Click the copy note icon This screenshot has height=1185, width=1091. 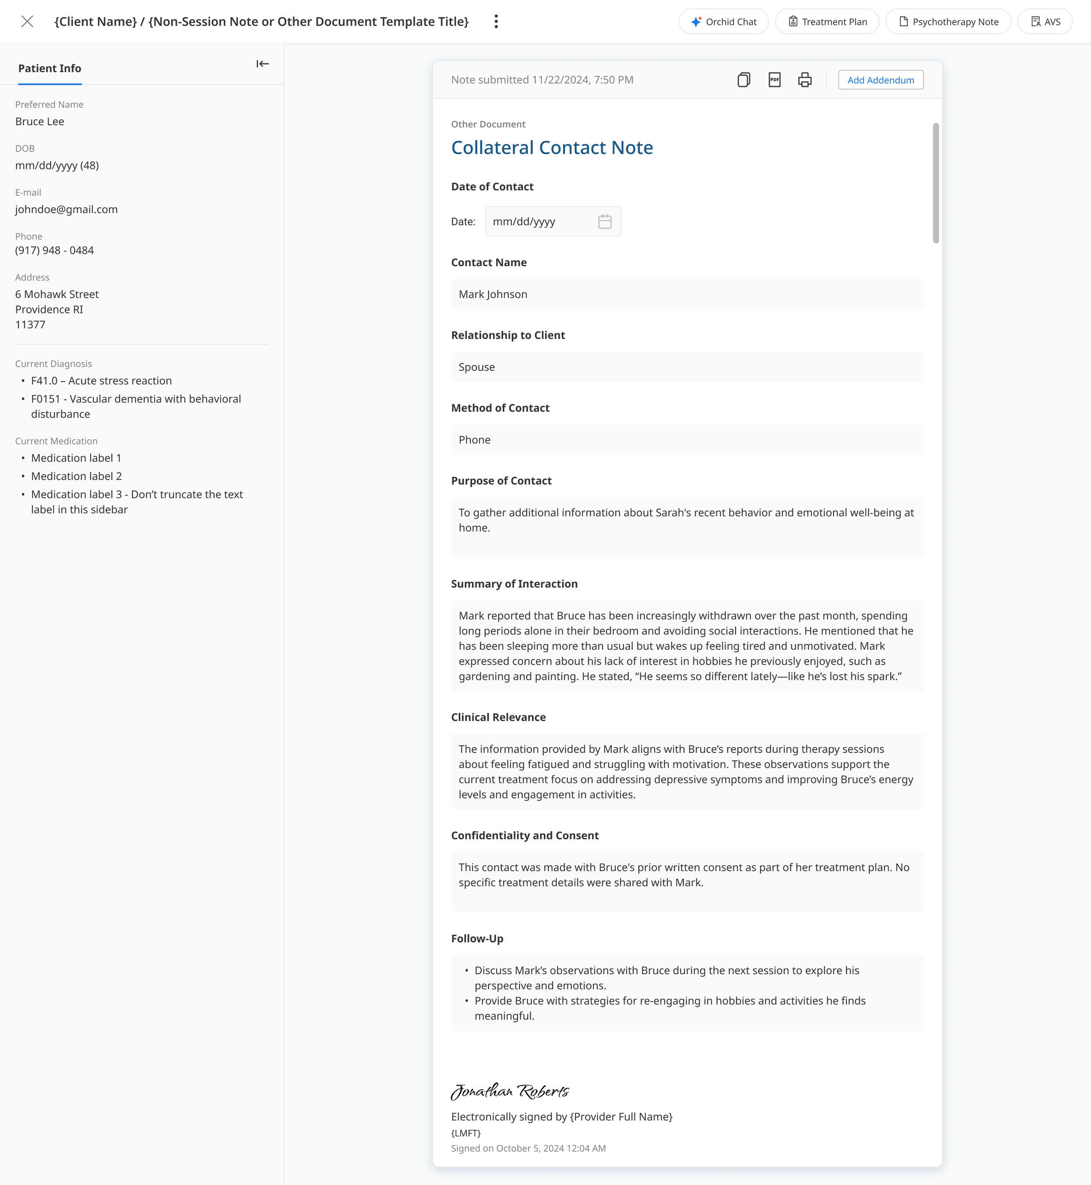744,80
